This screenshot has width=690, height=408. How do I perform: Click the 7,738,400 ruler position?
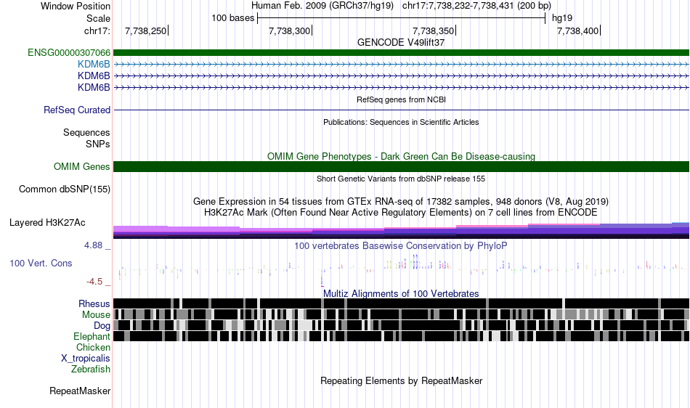pos(578,30)
